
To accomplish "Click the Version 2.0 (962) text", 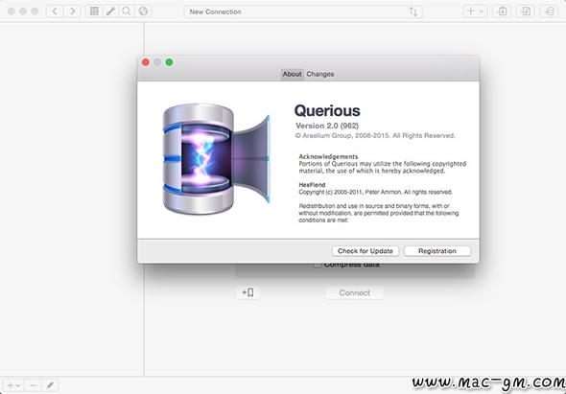I will [x=327, y=126].
